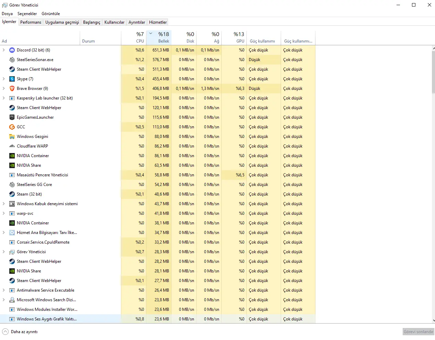Expand the Windows Kabuk deneyimi sistemi row

[4, 204]
